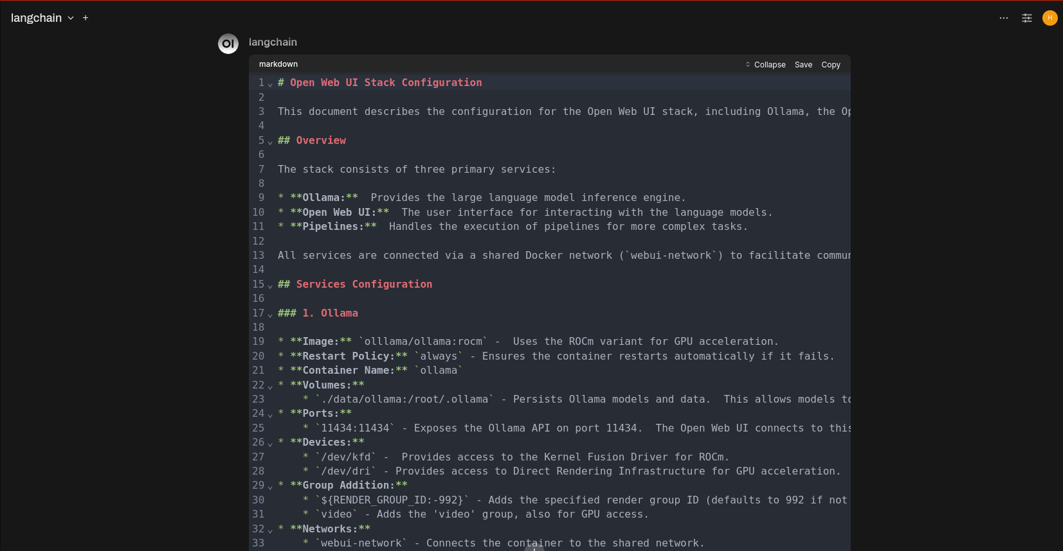Viewport: 1063px width, 551px height.
Task: Fold the Ports list item line 24
Action: coord(270,414)
